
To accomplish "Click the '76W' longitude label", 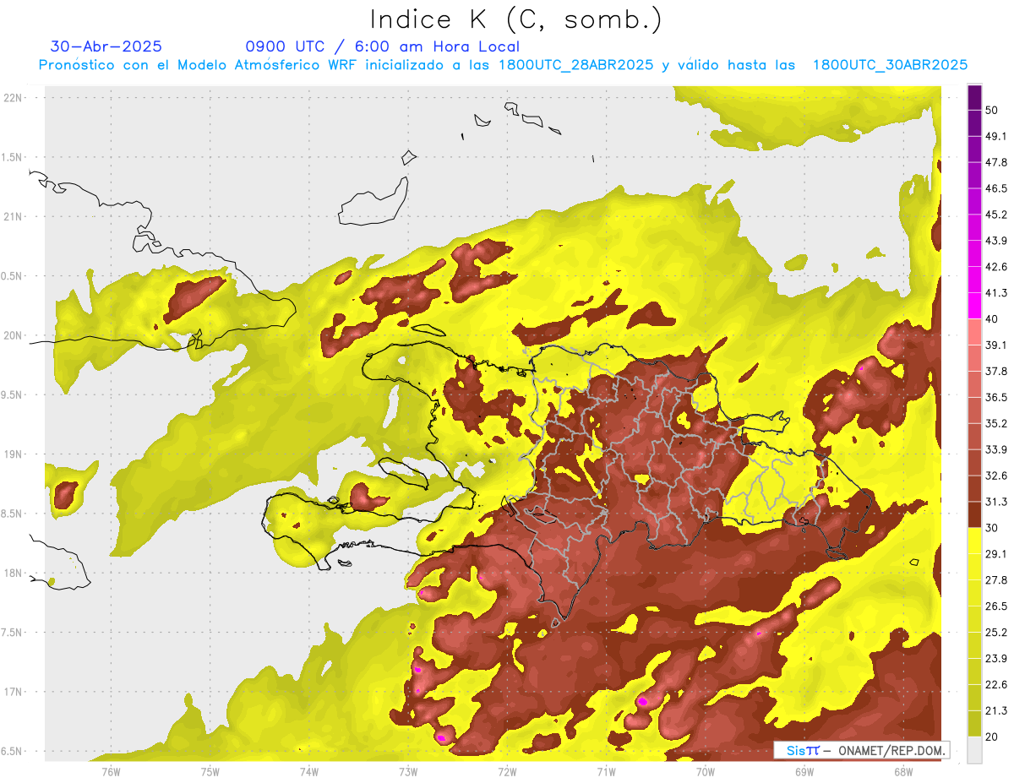I will coord(111,771).
